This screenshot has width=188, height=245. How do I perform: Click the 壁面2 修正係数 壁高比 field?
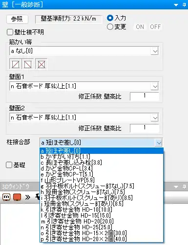[145, 128]
